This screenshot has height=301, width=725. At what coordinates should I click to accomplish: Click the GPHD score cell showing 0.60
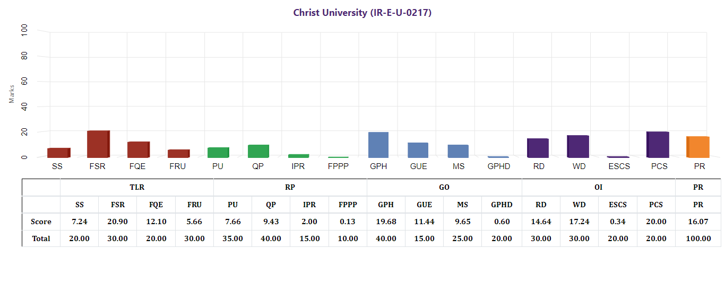[x=502, y=222]
